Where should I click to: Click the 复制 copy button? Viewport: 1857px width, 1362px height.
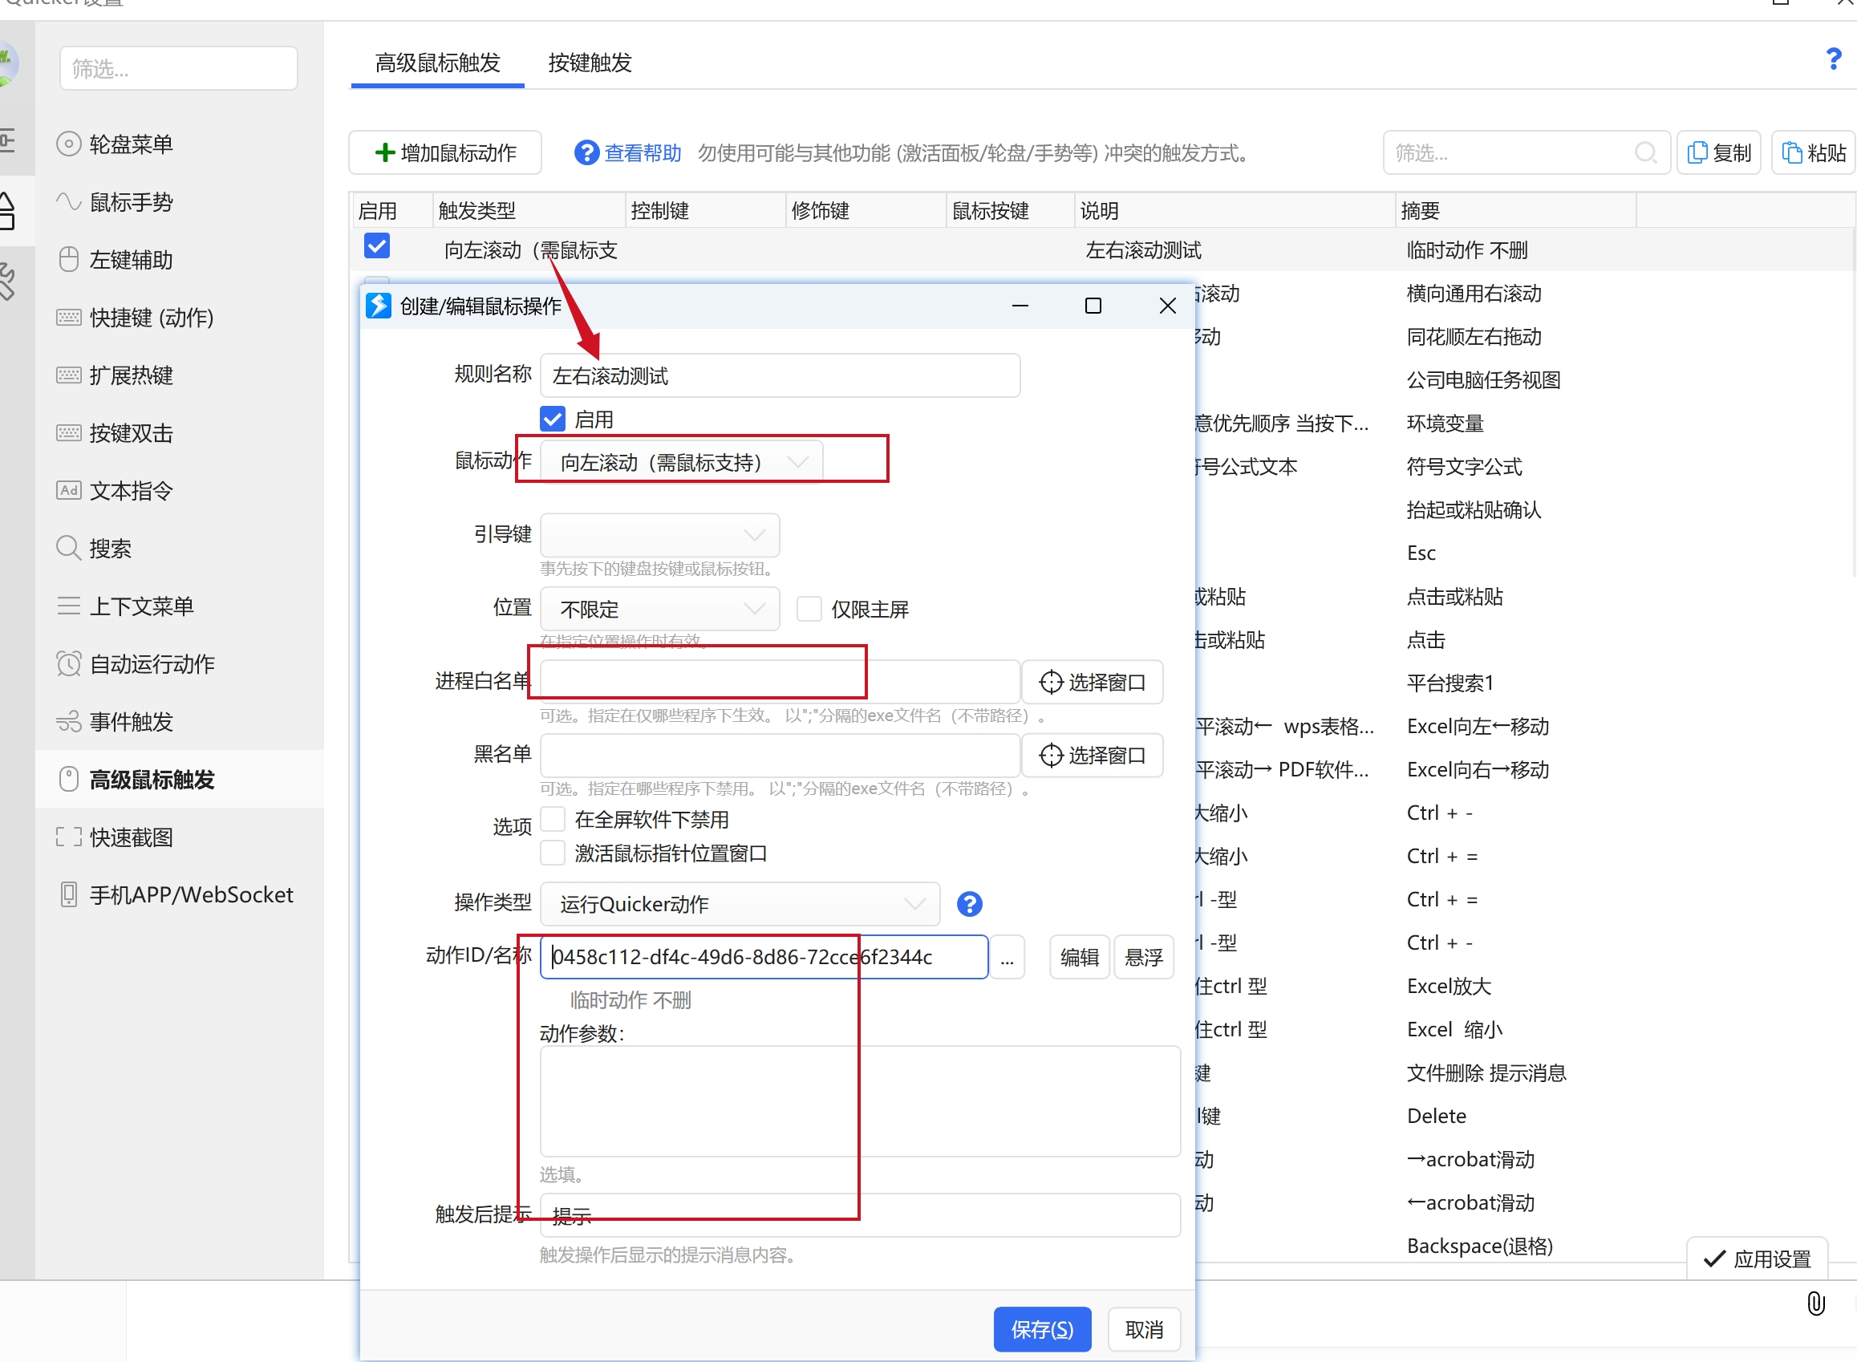(1718, 152)
